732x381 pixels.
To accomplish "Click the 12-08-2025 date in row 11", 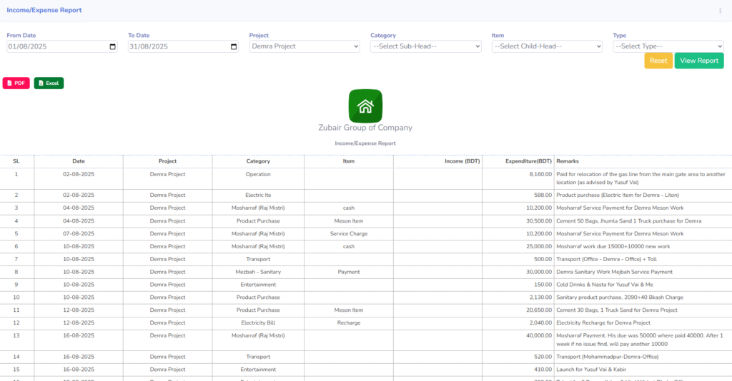I will (x=79, y=310).
